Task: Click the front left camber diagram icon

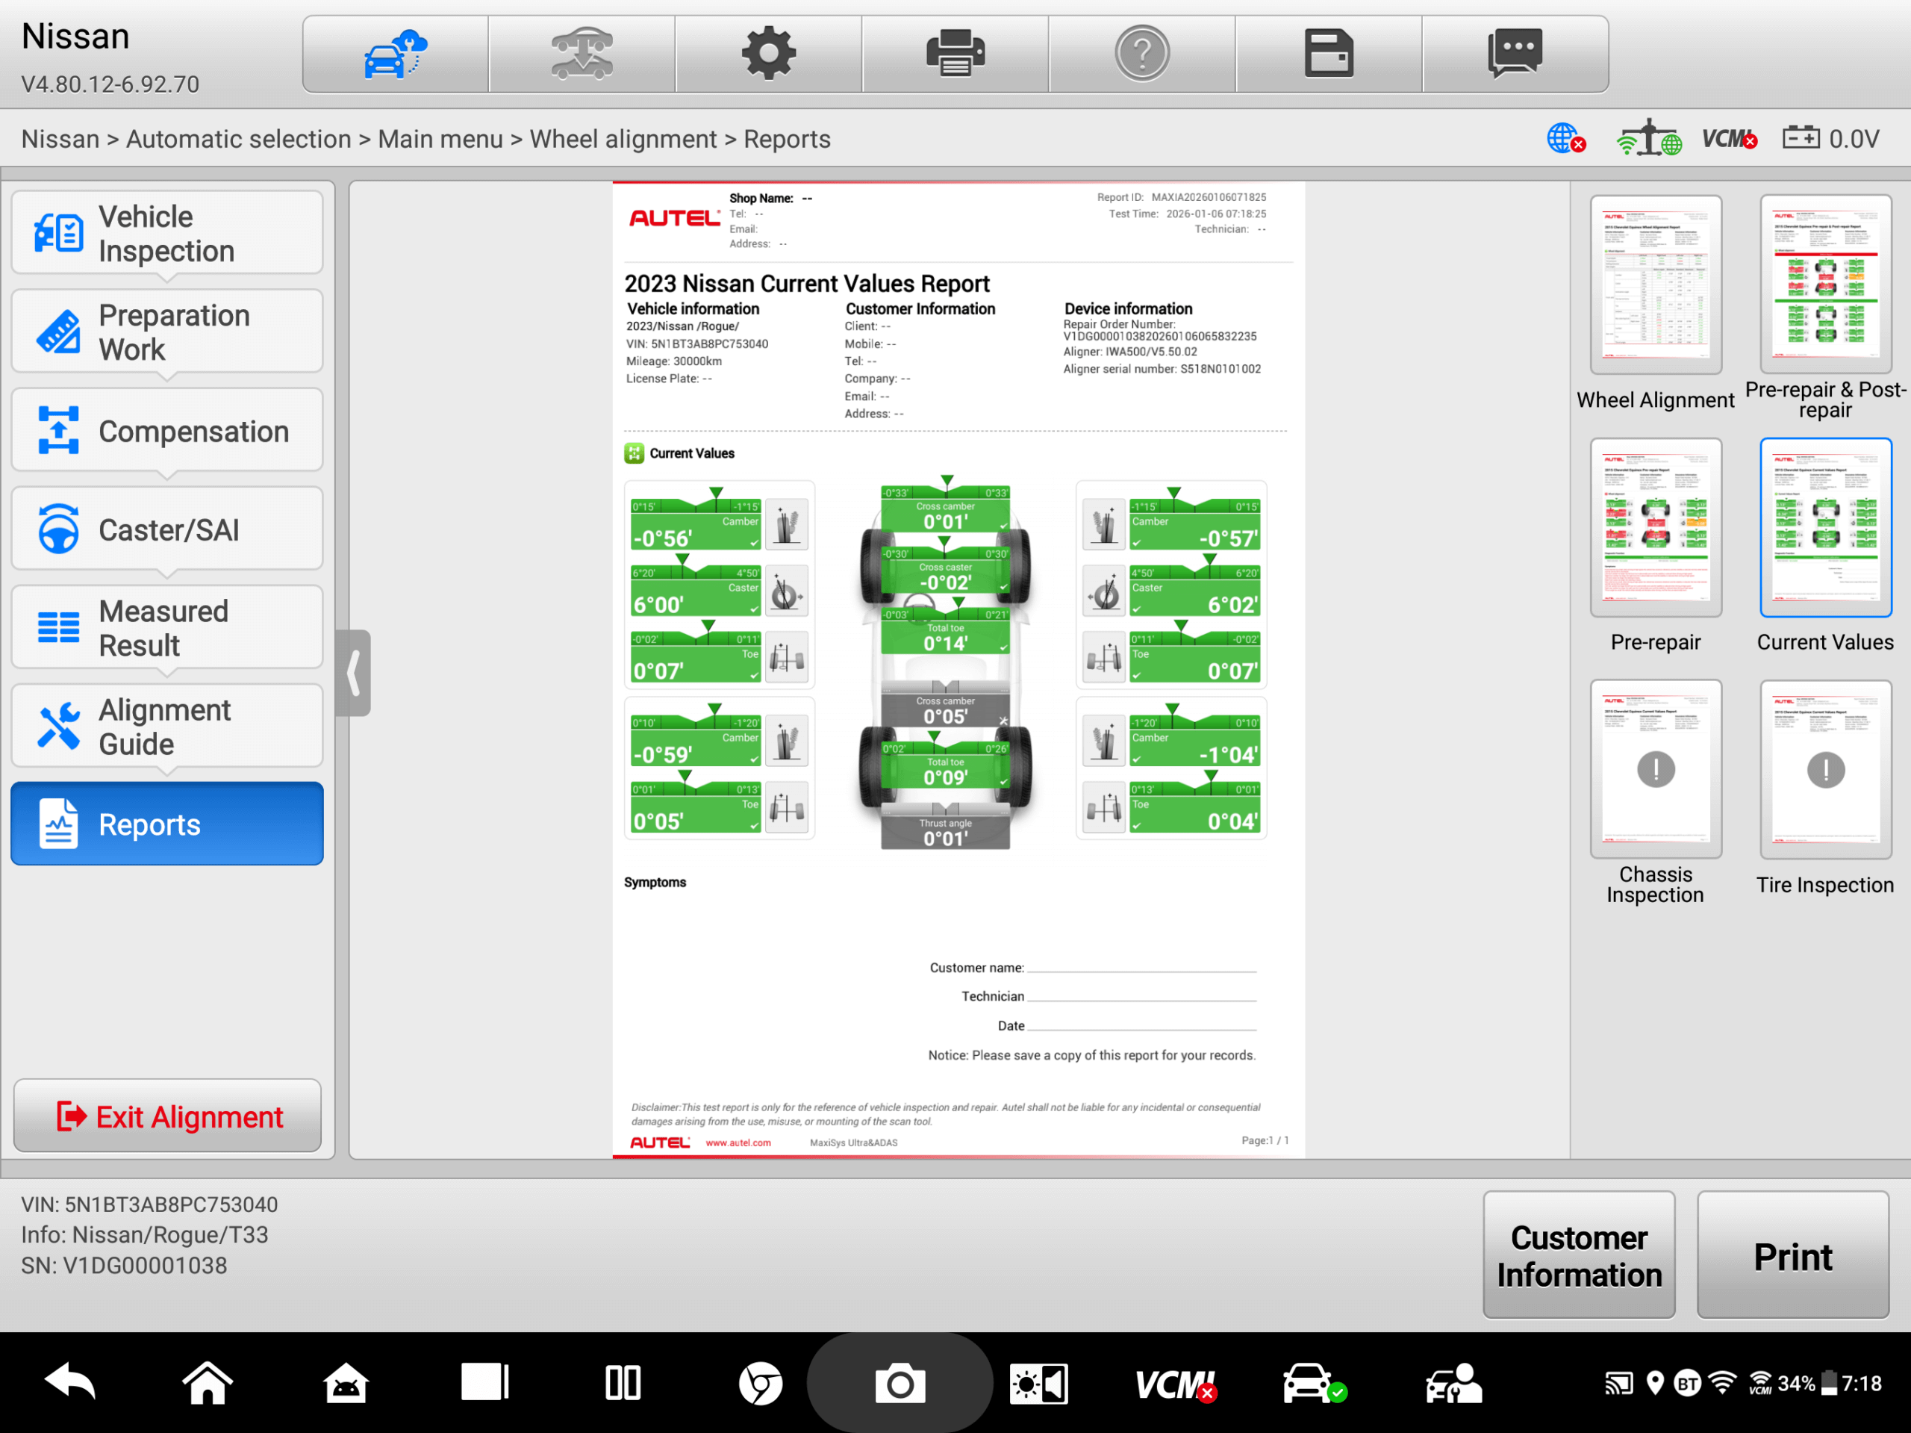Action: pyautogui.click(x=786, y=525)
